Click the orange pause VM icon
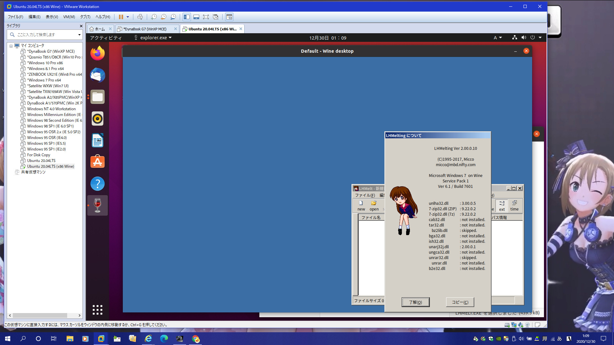The height and width of the screenshot is (345, 614). coord(121,17)
